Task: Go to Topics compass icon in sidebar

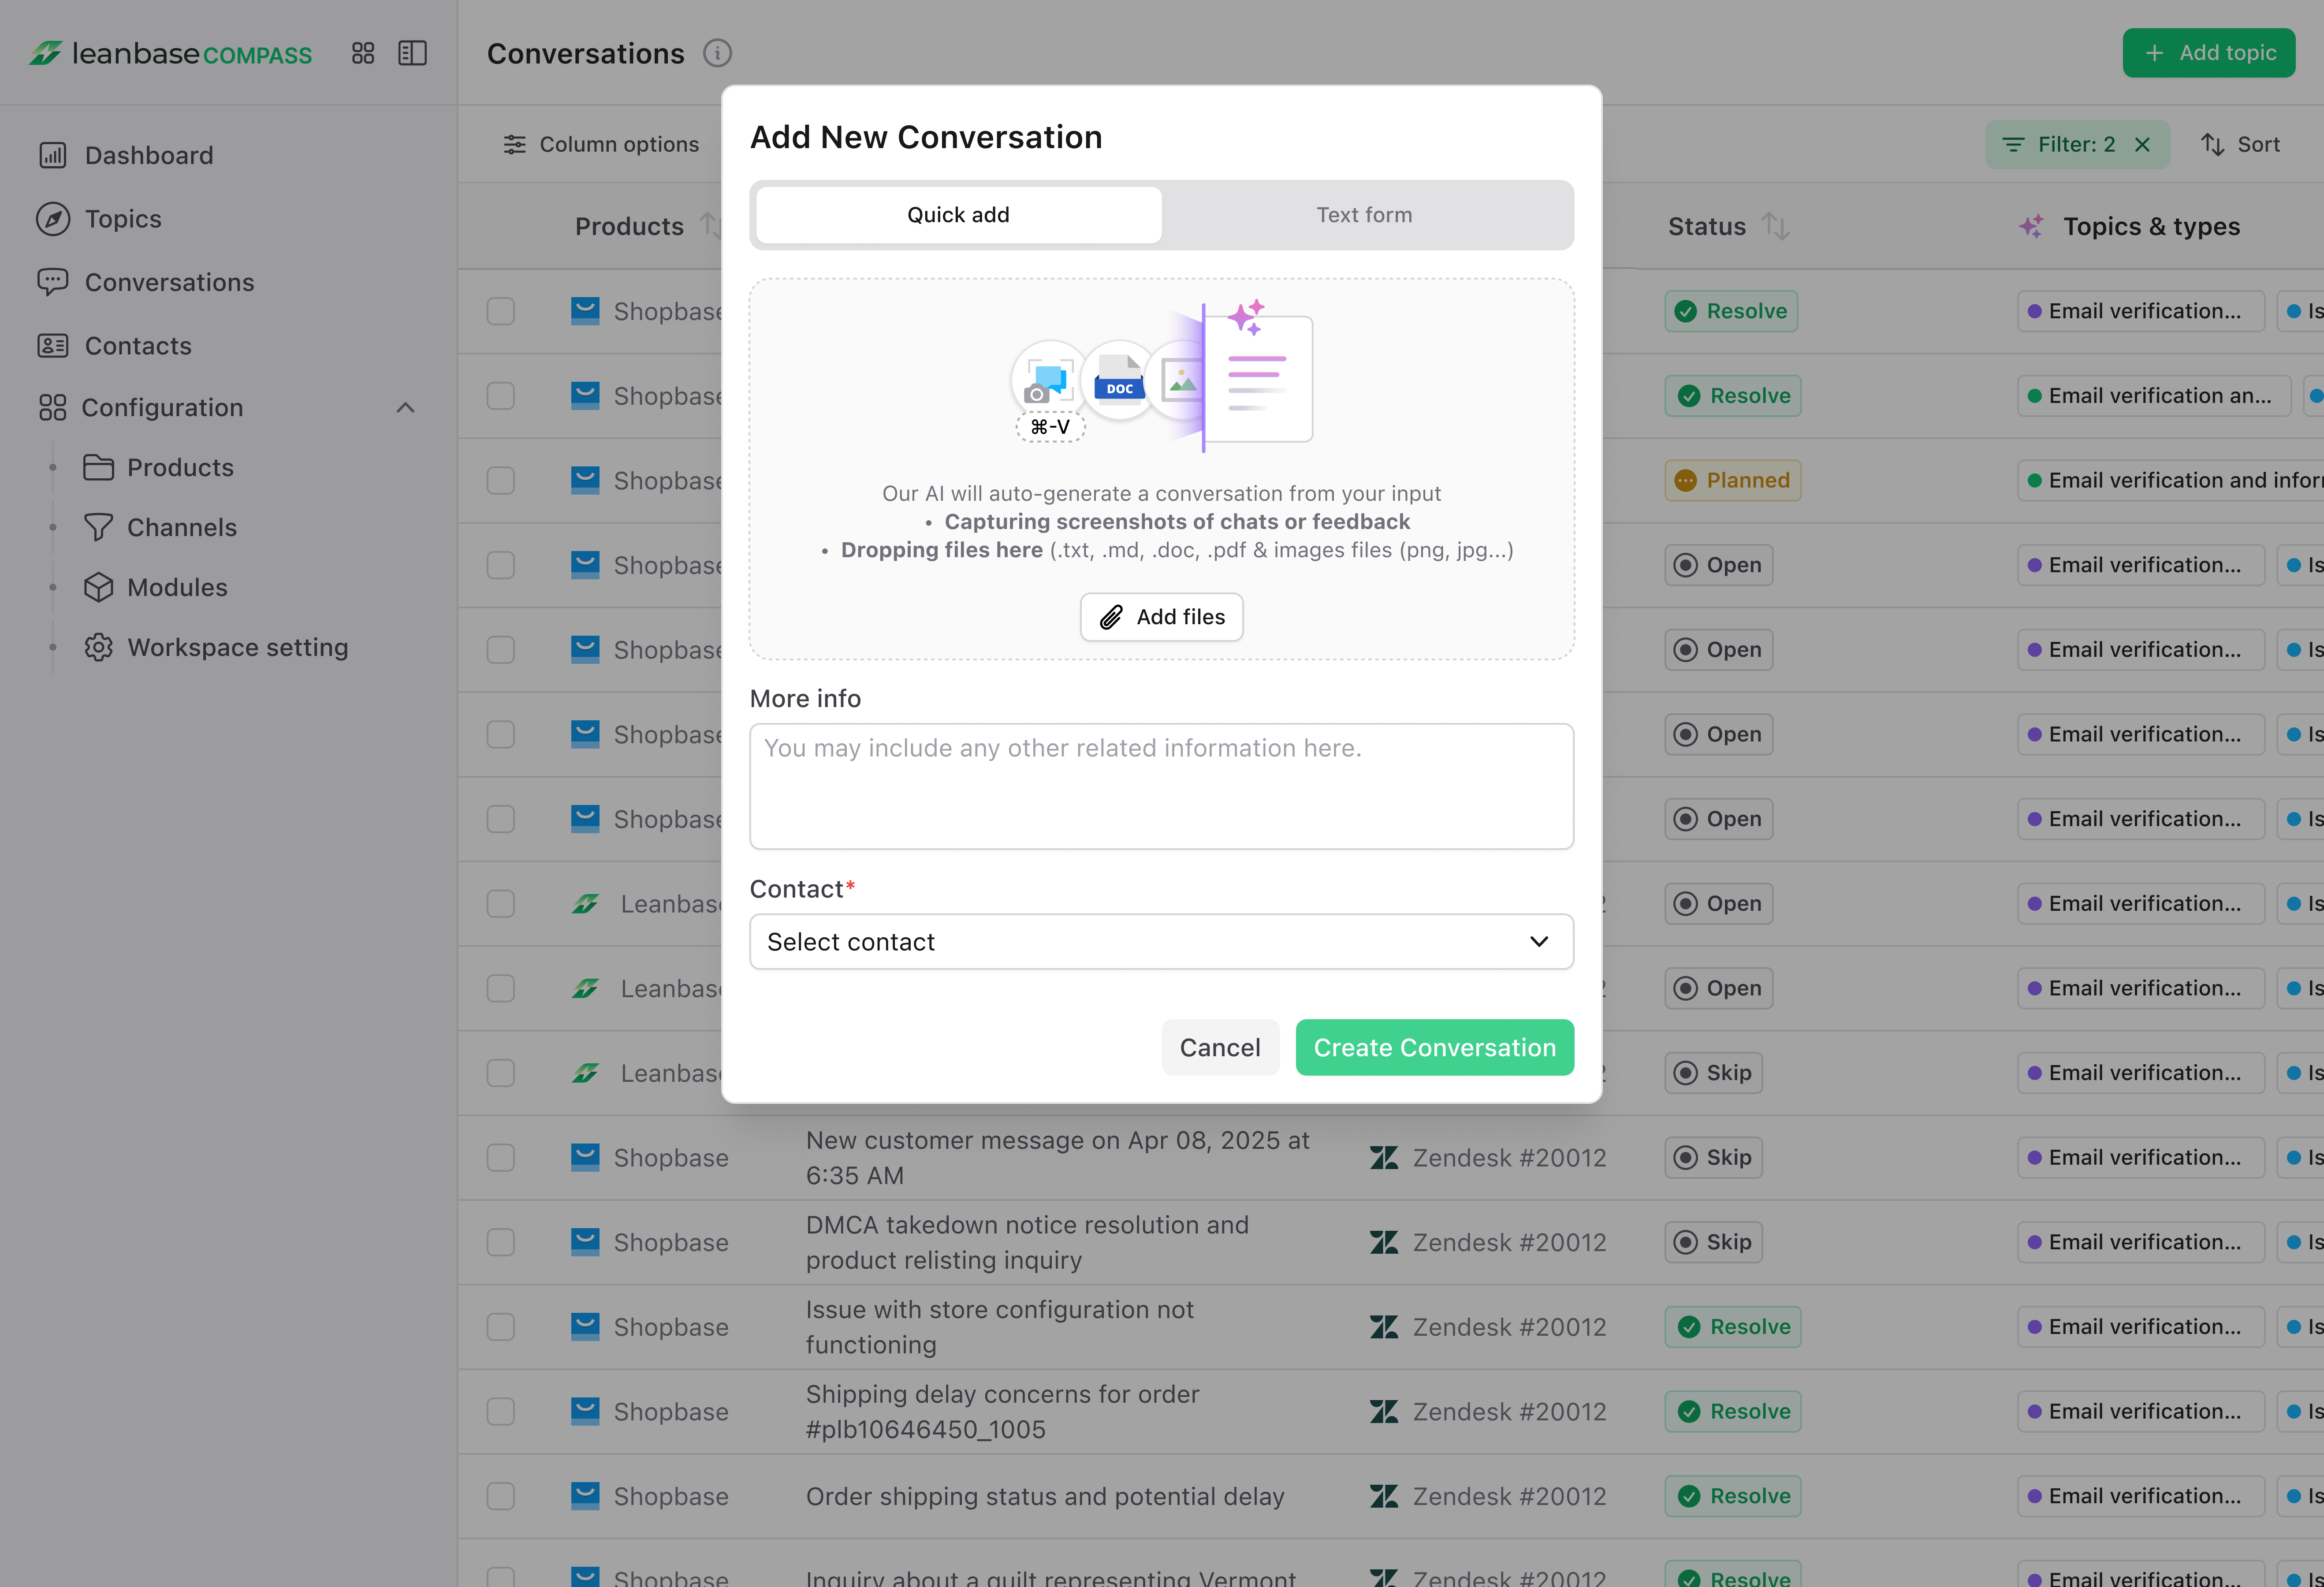Action: (x=53, y=219)
